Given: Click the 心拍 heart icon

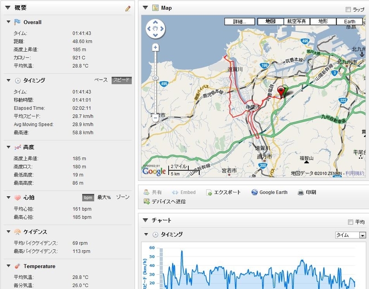Looking at the screenshot, I should pos(18,198).
